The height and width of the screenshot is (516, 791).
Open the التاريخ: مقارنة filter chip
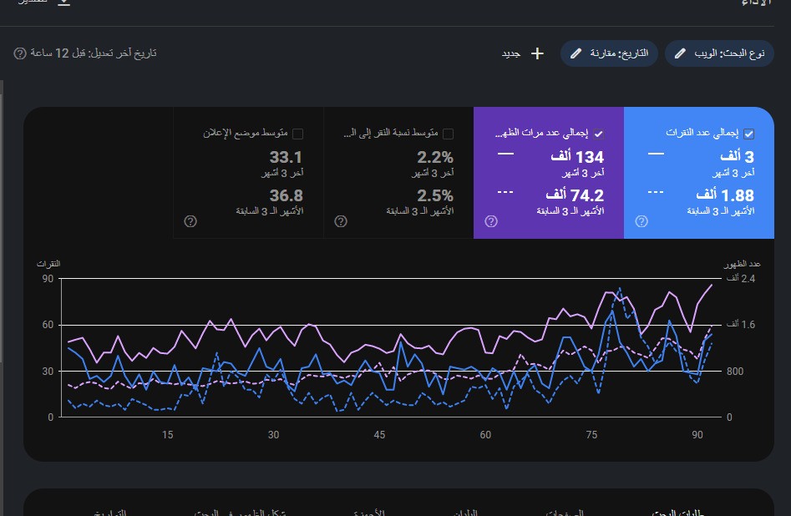click(x=609, y=53)
